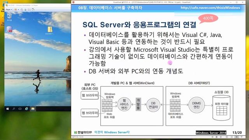Click the DB 연결자 circle in diagram

[x=153, y=105]
